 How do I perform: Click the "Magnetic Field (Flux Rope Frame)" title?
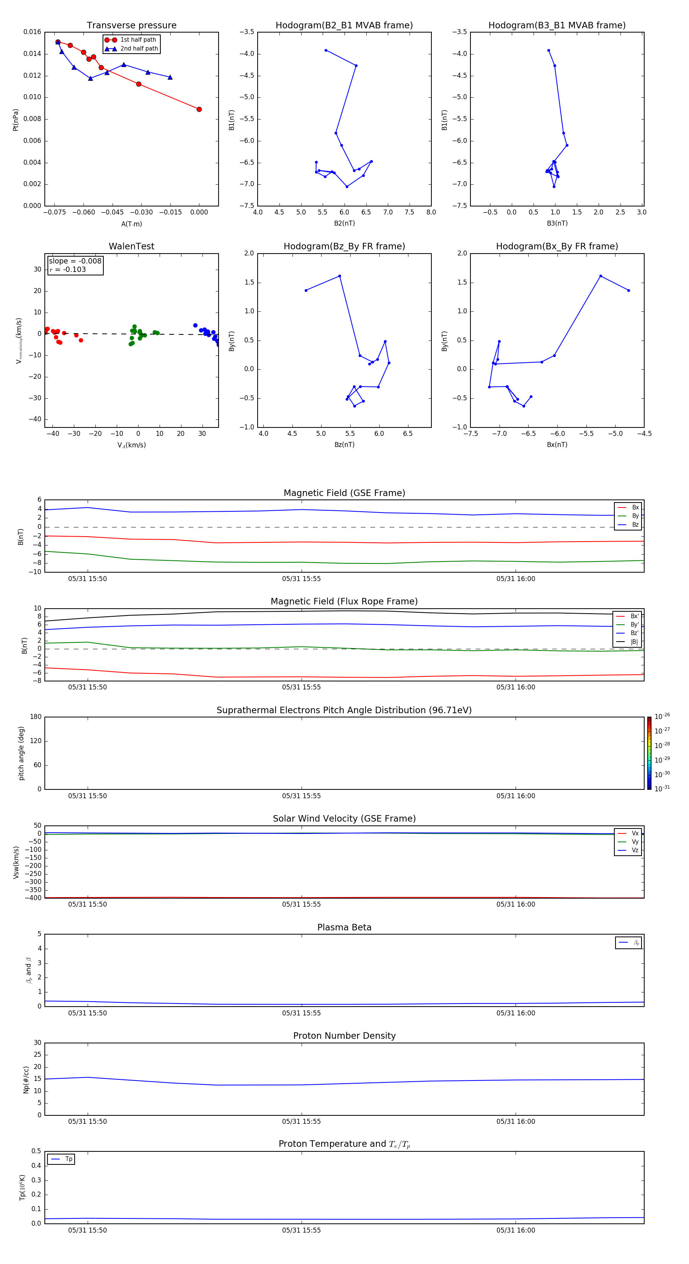tap(344, 602)
